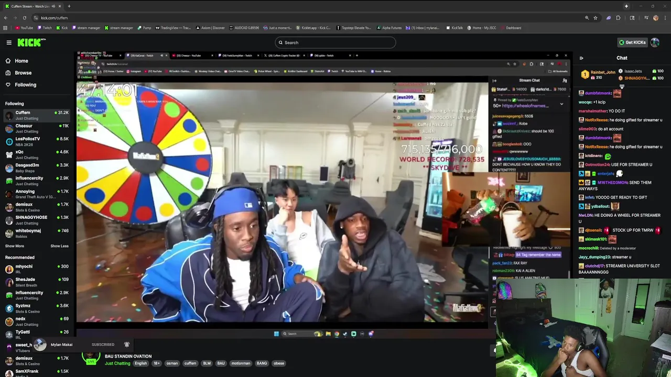Viewport: 671px width, 377px height.
Task: Open whiteboymaj channel
Action: click(x=37, y=233)
